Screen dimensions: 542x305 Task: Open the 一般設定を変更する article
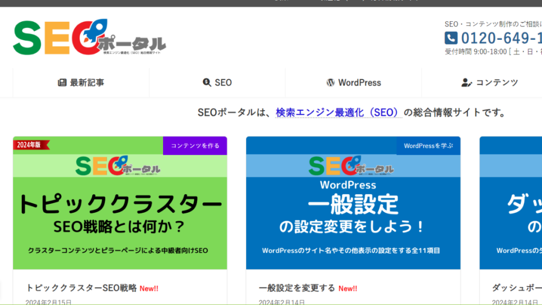[294, 288]
